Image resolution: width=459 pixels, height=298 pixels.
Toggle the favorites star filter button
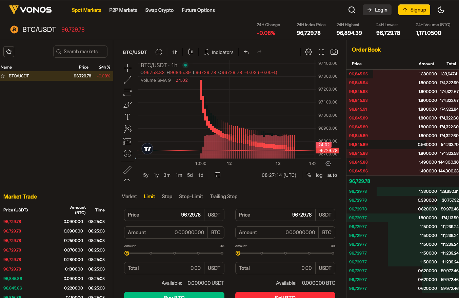[9, 52]
